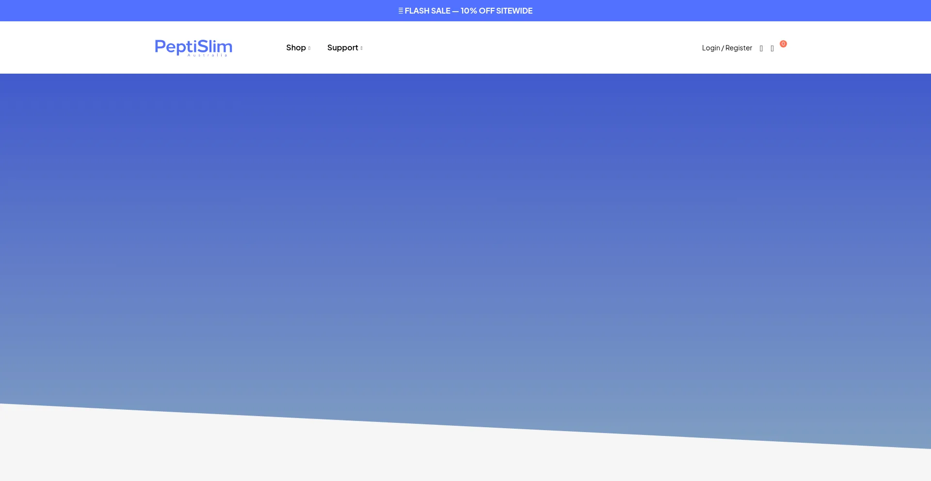Open the Support menu
Screen dimensions: 931x481
(342, 47)
